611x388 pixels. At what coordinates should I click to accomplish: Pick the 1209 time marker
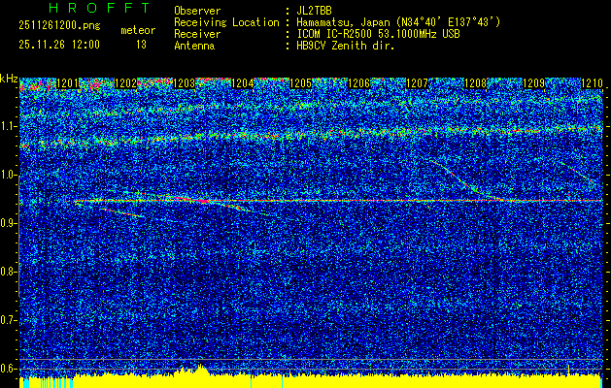click(534, 83)
